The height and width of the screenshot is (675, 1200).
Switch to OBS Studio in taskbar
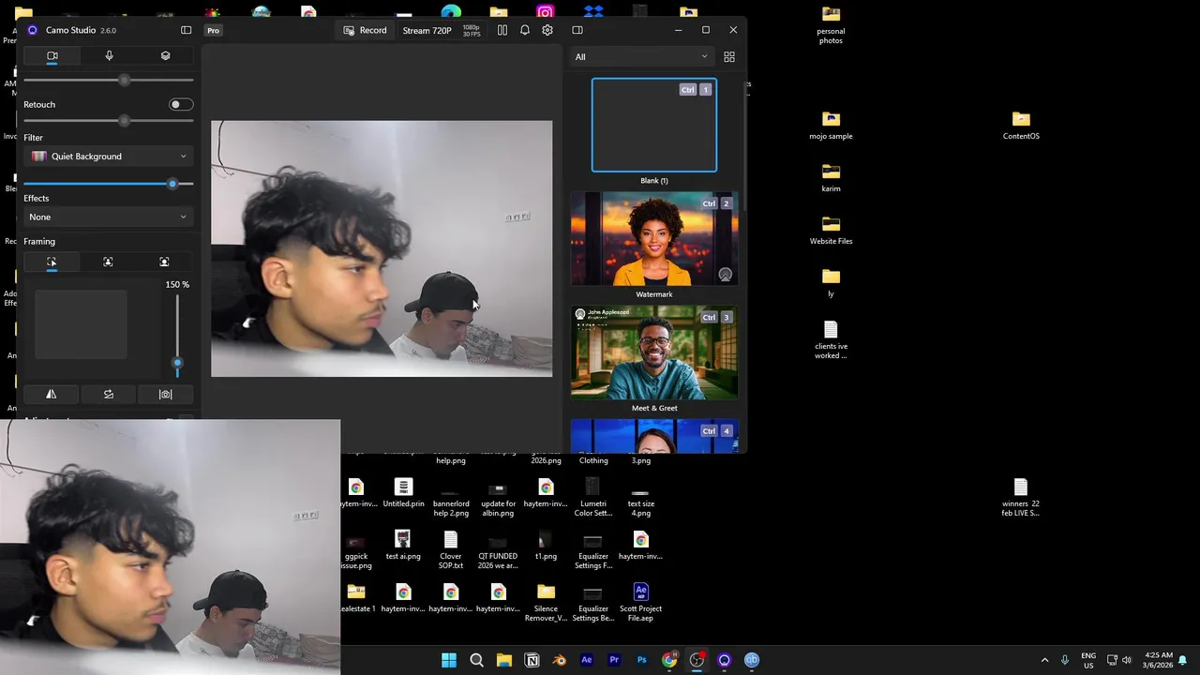click(x=697, y=660)
